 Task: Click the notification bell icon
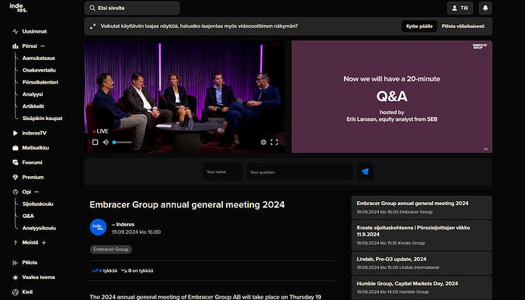[485, 8]
